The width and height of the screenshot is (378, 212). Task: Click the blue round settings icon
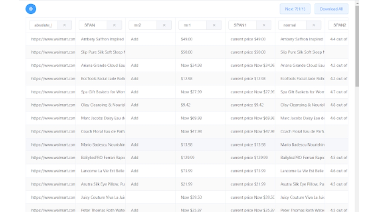(x=31, y=9)
